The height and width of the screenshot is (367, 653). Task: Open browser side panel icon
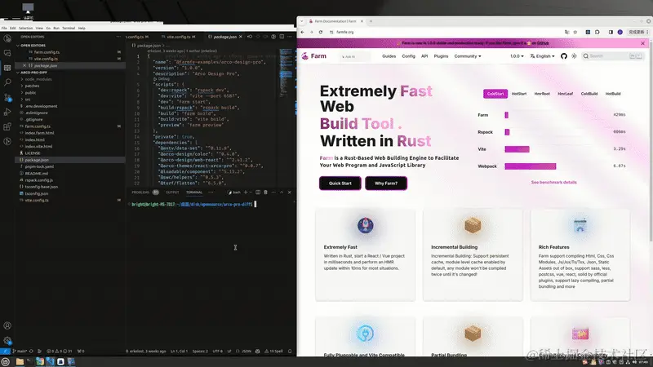tap(611, 32)
